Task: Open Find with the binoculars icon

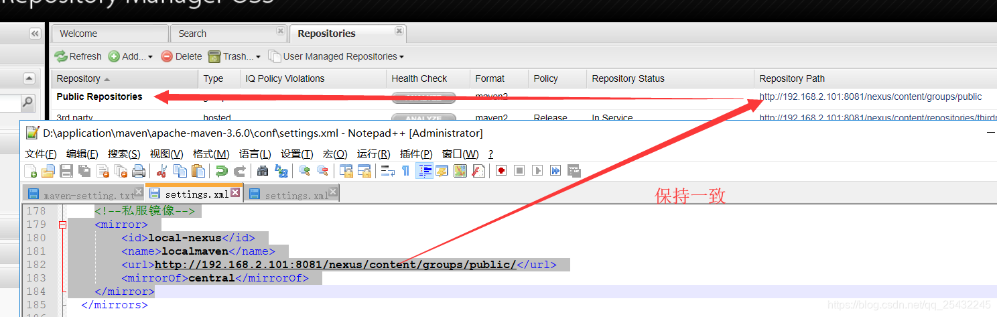Action: [x=263, y=171]
